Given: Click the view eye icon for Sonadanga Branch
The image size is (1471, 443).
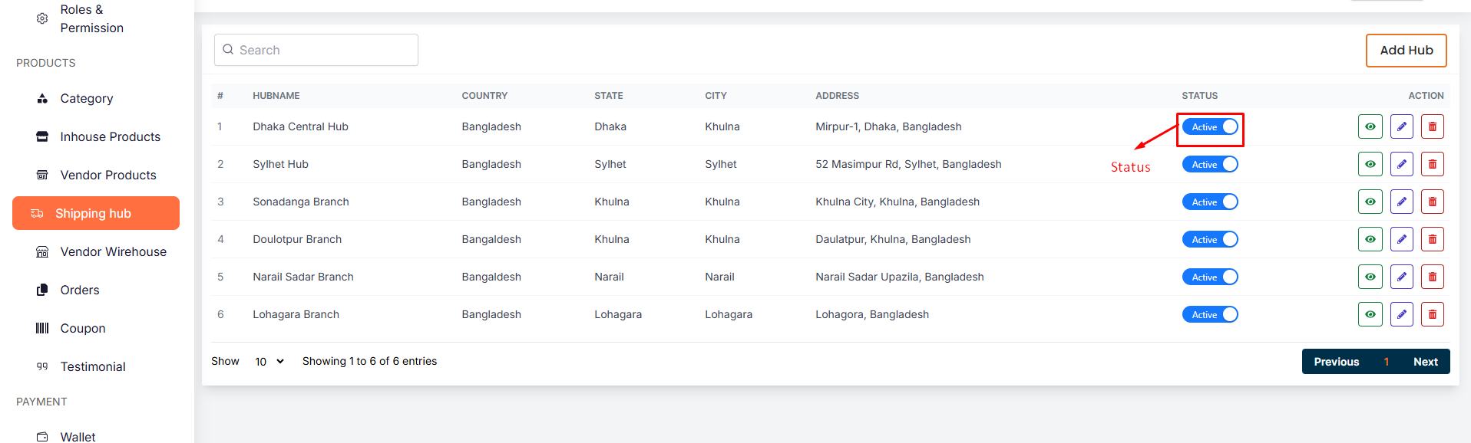Looking at the screenshot, I should pyautogui.click(x=1370, y=202).
